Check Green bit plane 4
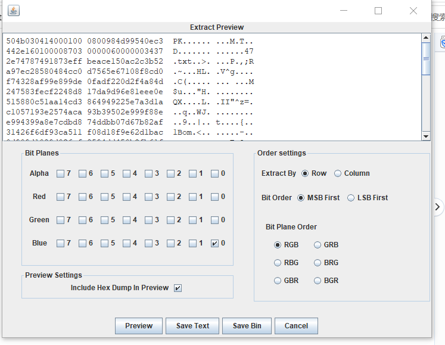 click(x=126, y=220)
